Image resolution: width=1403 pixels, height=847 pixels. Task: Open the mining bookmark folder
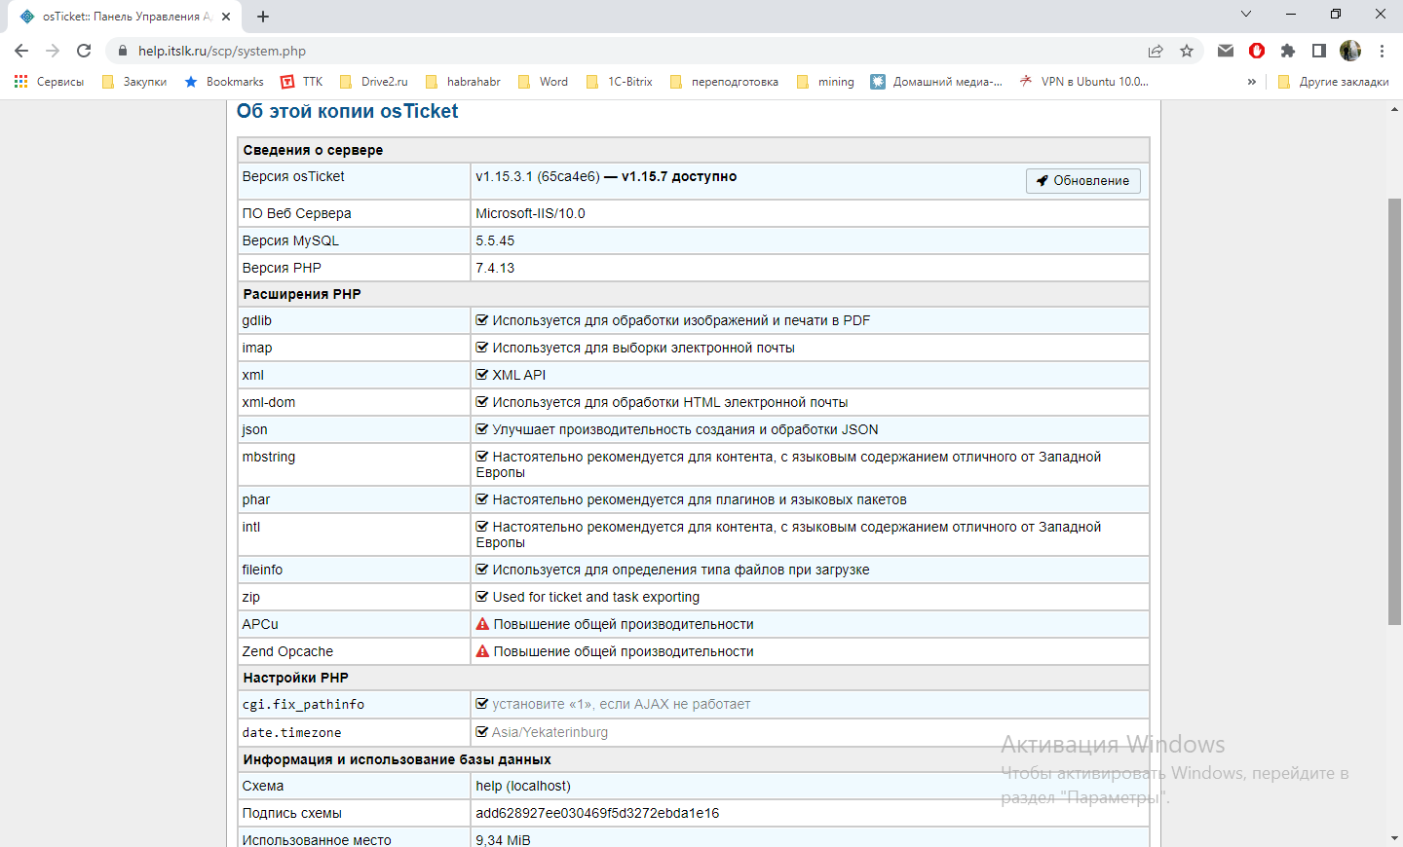point(825,82)
